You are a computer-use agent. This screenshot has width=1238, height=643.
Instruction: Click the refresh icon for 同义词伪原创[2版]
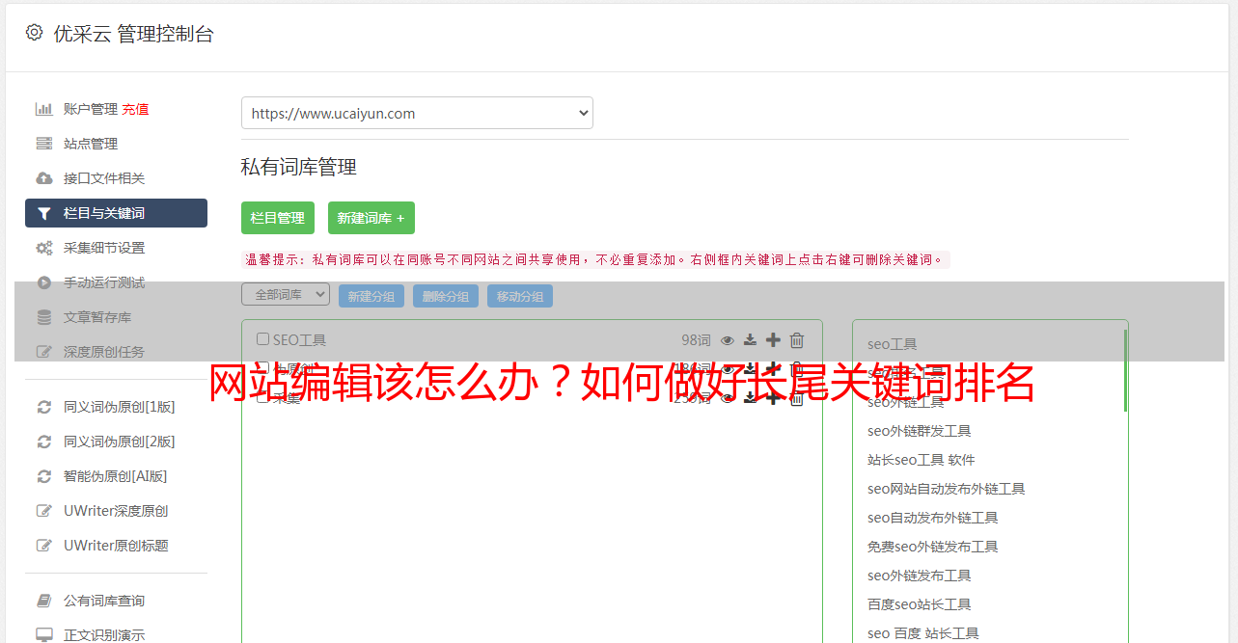[44, 442]
